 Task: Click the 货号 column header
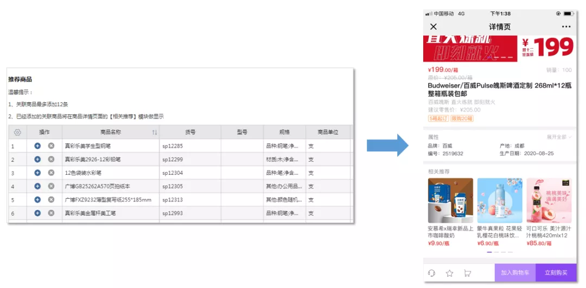(190, 132)
